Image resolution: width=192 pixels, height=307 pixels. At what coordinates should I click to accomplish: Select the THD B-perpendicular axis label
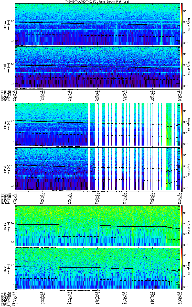pyautogui.click(x=5, y=126)
